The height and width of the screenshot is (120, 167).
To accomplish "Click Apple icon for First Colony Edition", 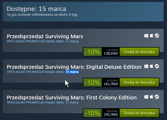I will click(151, 97).
